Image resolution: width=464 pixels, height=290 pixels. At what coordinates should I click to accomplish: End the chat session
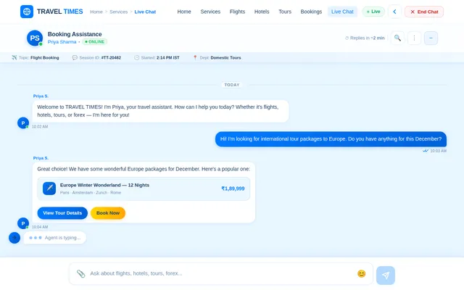click(x=424, y=12)
